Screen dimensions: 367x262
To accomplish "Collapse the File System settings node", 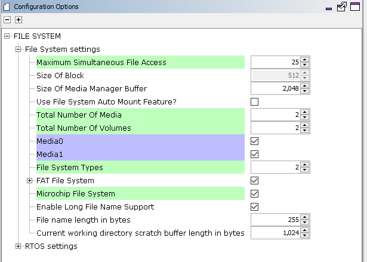I will coord(18,49).
